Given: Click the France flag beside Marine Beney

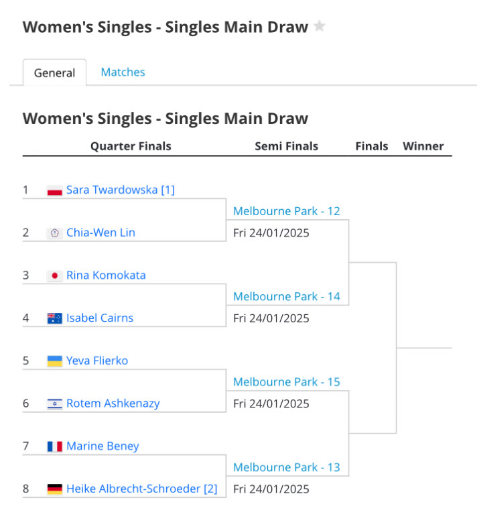Looking at the screenshot, I should point(54,446).
